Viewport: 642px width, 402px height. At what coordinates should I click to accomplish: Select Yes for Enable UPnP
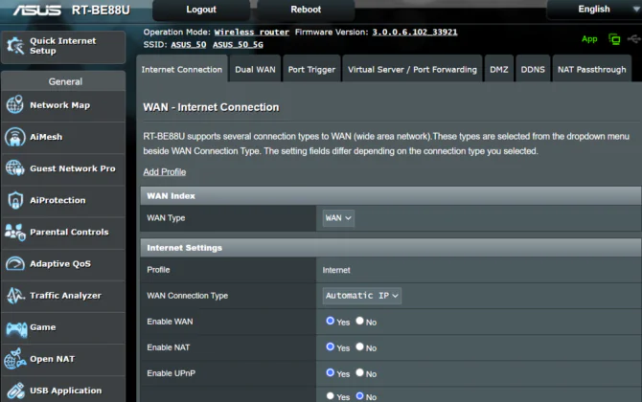tap(330, 372)
